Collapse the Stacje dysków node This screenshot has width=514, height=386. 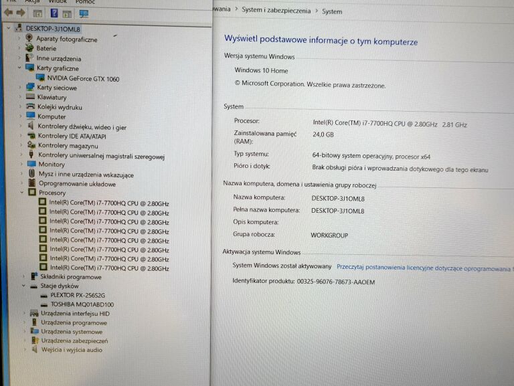pos(23,286)
